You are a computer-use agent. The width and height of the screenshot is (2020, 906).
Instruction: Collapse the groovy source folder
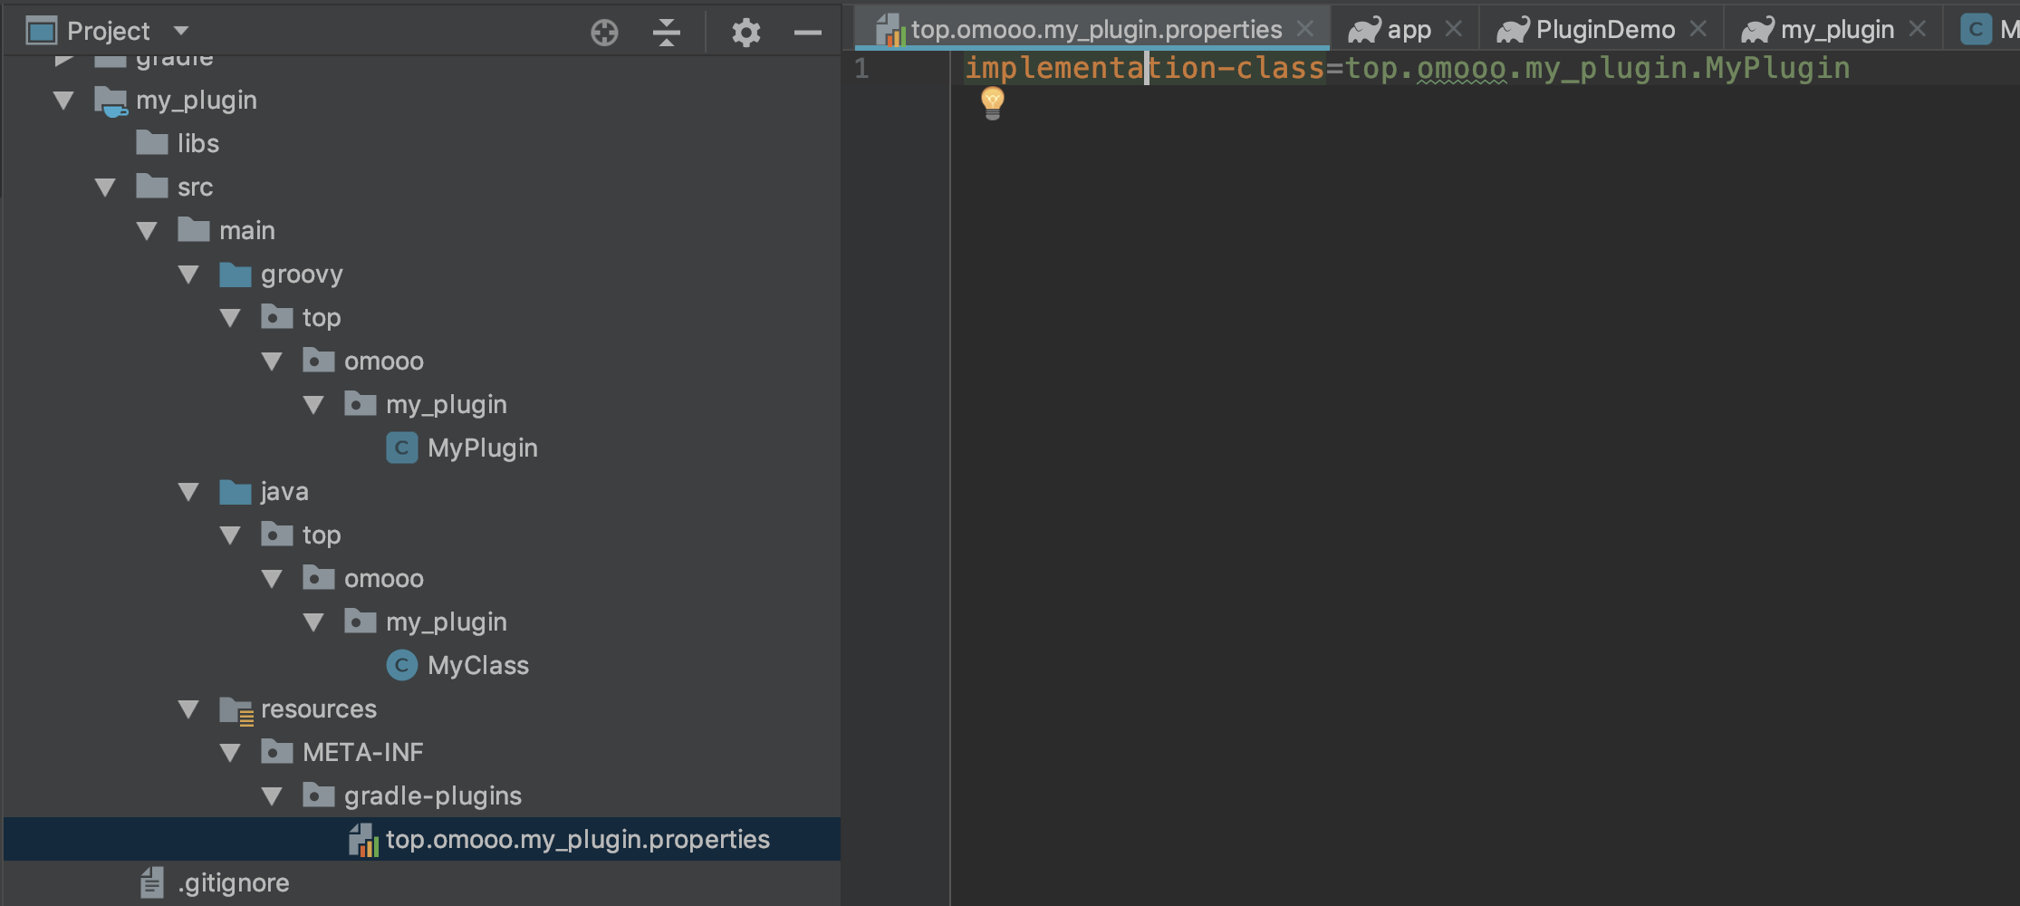[188, 274]
